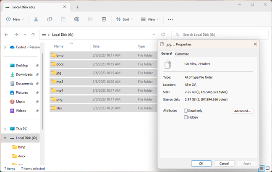
Task: Open Videos in the sidebar
Action: [21, 111]
